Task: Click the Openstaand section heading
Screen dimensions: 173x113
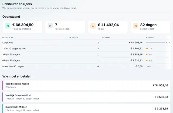Action: (11, 17)
